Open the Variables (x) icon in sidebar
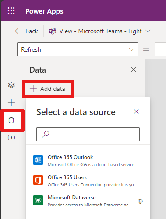This screenshot has height=219, width=166. pos(11,137)
